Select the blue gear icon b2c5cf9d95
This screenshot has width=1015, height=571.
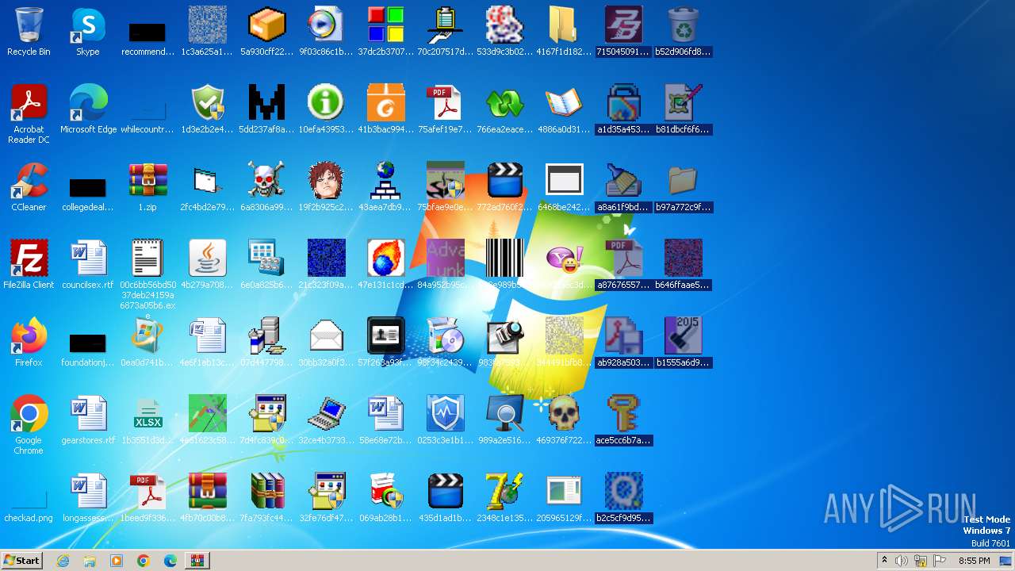[623, 498]
